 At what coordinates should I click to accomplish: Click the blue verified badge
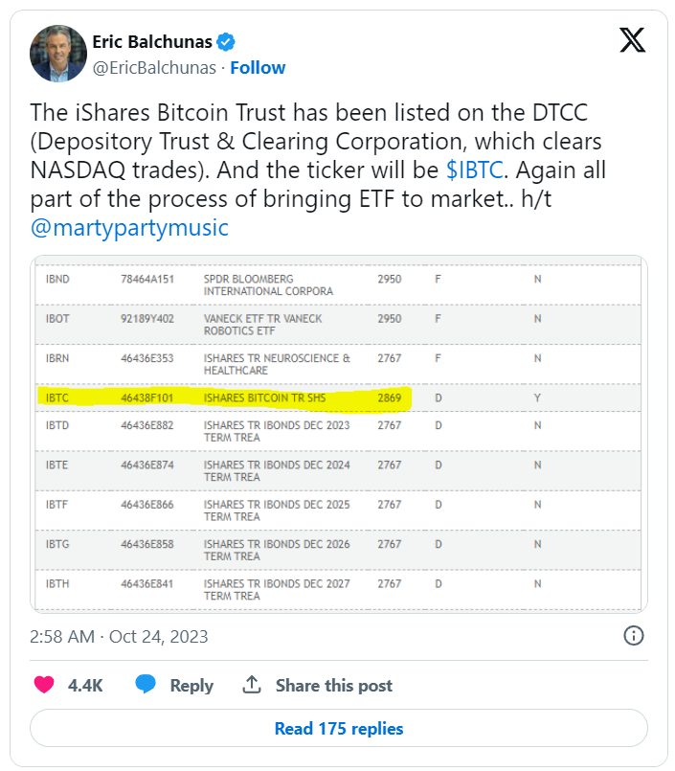[x=226, y=41]
